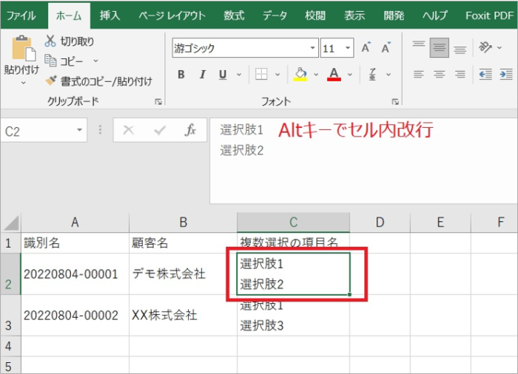518x374 pixels.
Task: Click the Select All corner triangle
Action: coord(12,222)
